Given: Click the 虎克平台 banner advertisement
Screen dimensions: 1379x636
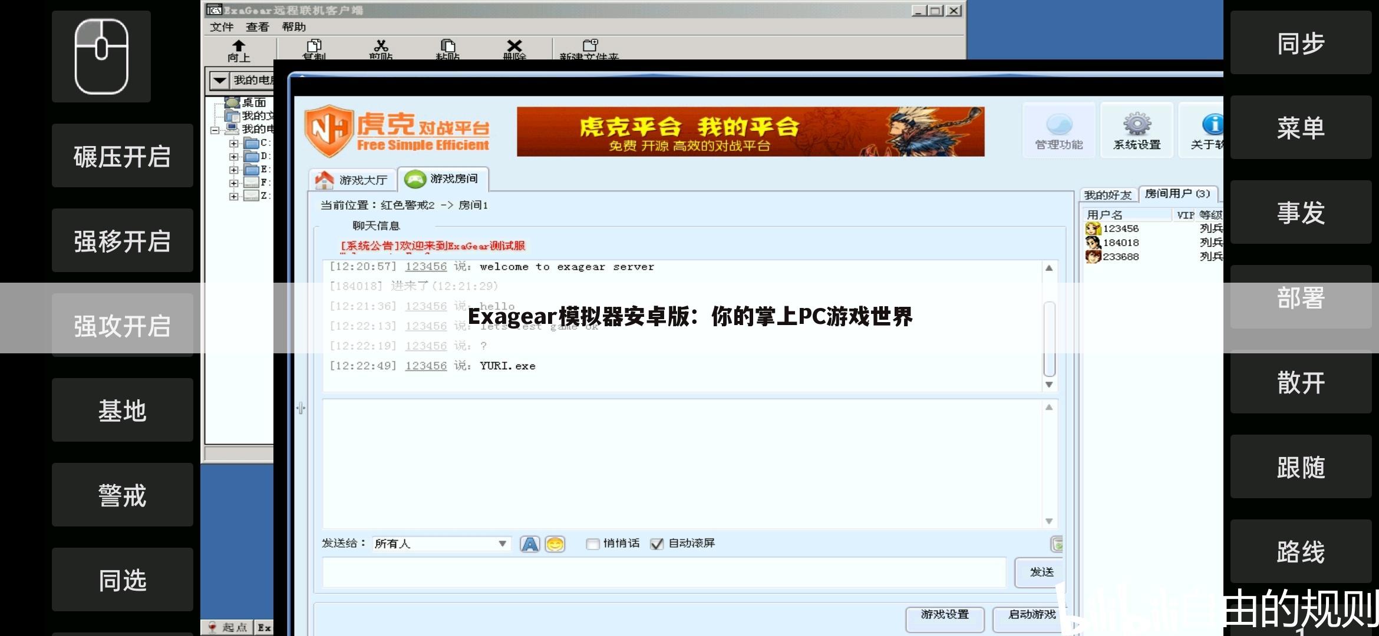Looking at the screenshot, I should [750, 131].
